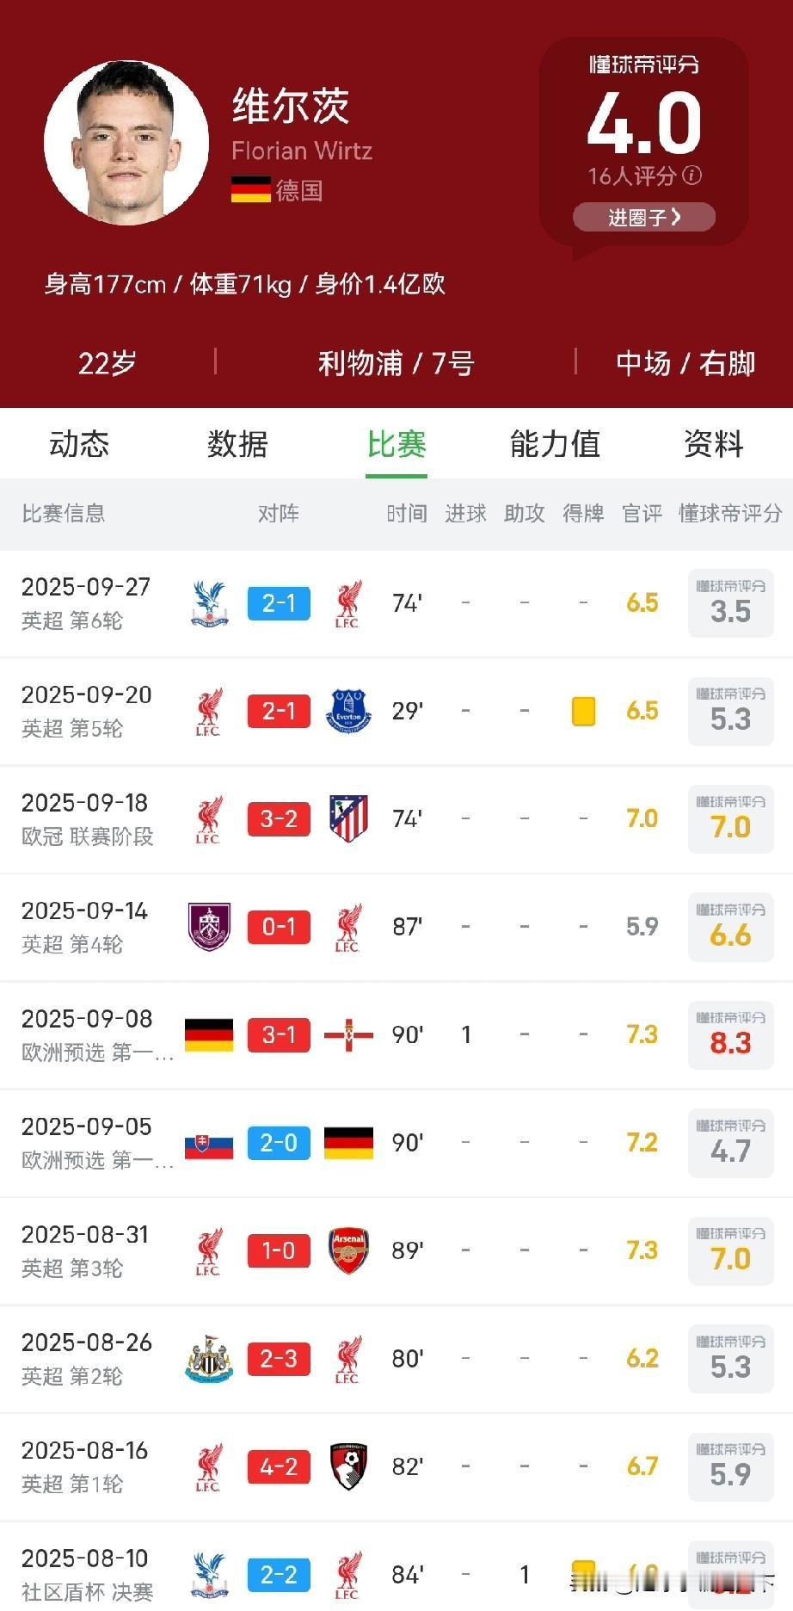Open the 2025-09-18 欧冠 match row
The height and width of the screenshot is (1611, 793).
(396, 819)
